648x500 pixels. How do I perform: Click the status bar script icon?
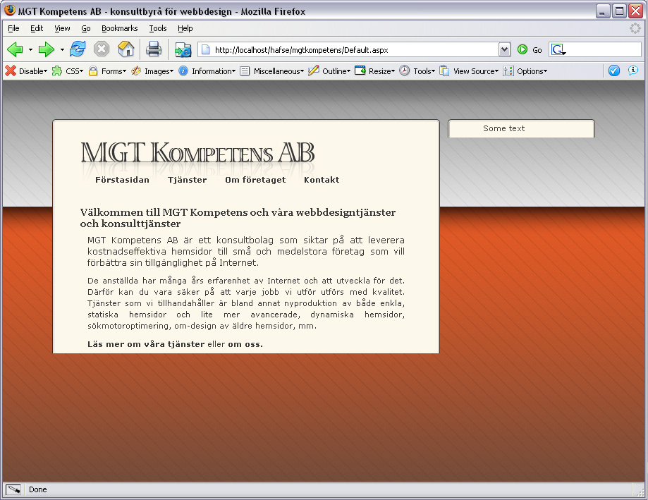[13, 489]
